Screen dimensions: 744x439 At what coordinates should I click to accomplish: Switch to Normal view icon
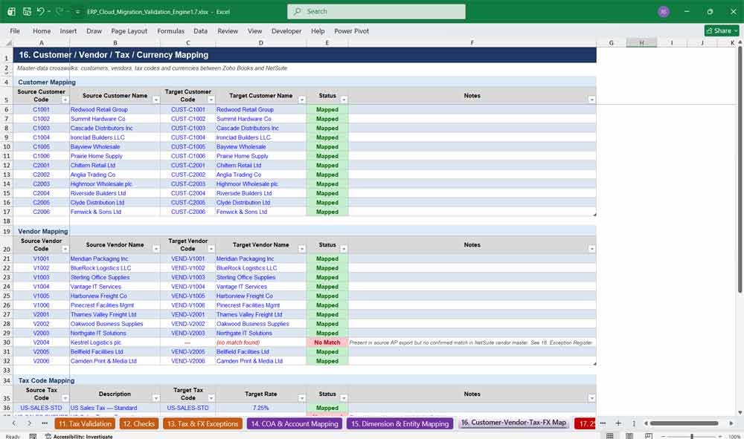point(610,436)
